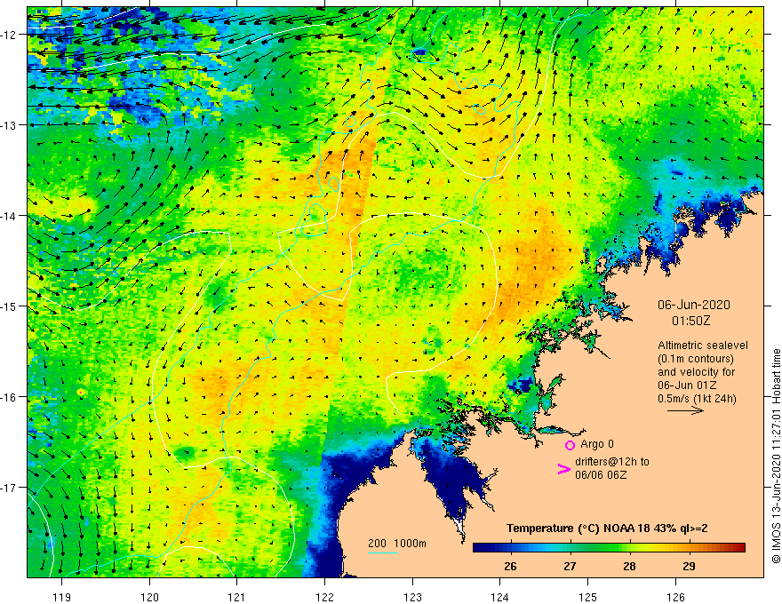
Task: Click the color bar value '27'
Action: (570, 567)
